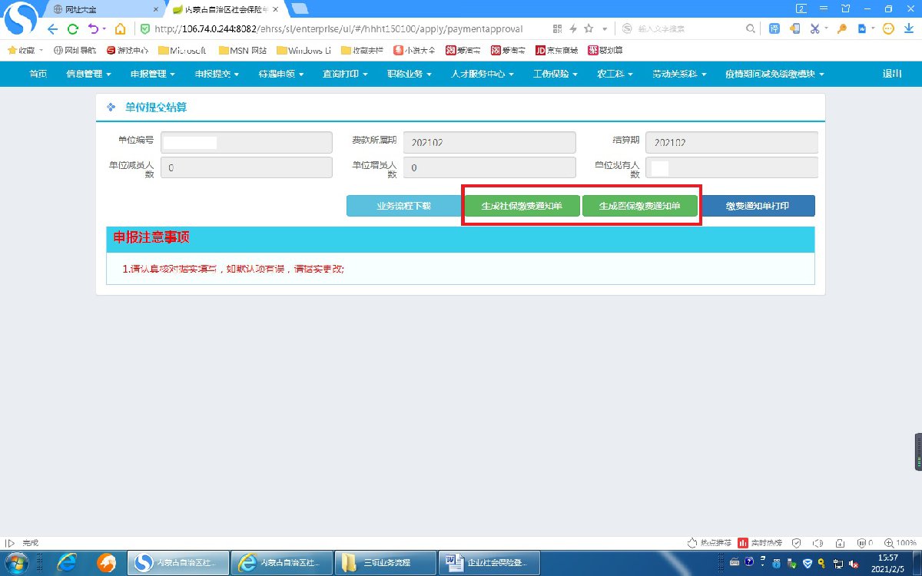Expand the 信息管理 dropdown menu
Image resolution: width=922 pixels, height=576 pixels.
(x=88, y=74)
